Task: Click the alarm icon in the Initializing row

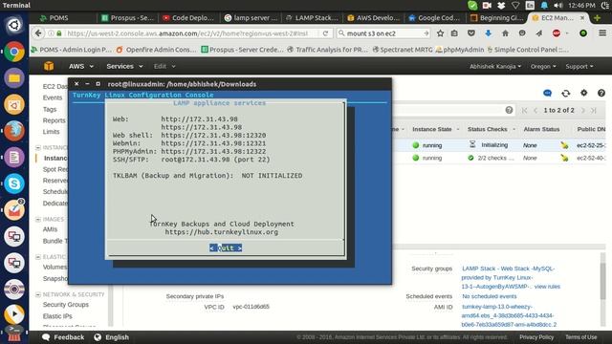Action: point(564,145)
